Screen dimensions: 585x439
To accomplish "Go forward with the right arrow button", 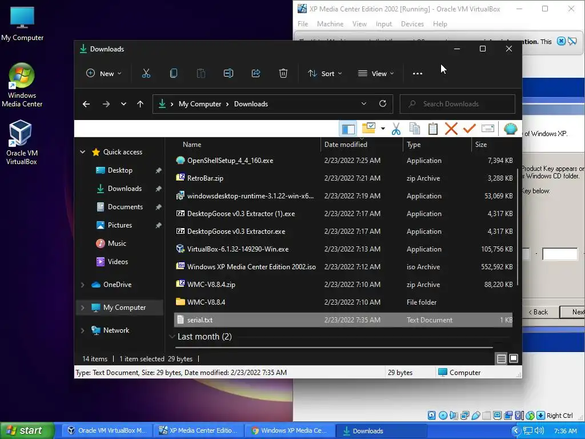I will tap(106, 104).
